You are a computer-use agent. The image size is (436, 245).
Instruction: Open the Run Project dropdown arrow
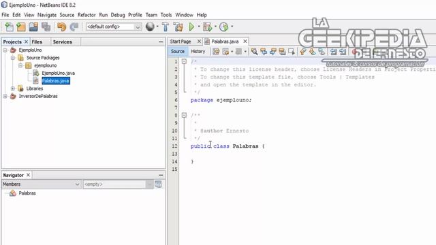click(199, 27)
